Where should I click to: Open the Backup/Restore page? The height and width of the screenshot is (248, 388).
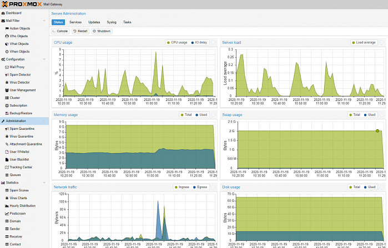[21, 113]
